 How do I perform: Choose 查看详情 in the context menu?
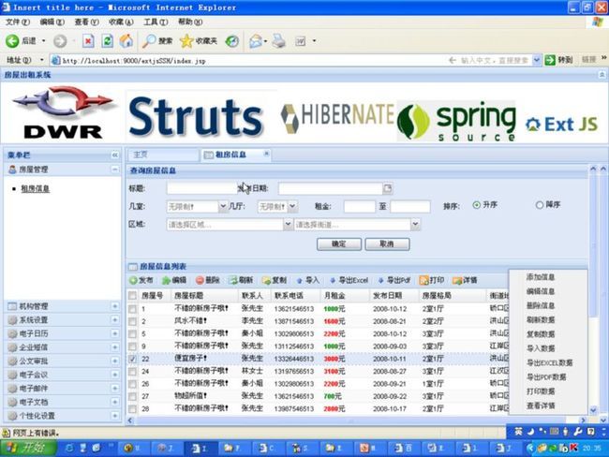[x=541, y=406]
